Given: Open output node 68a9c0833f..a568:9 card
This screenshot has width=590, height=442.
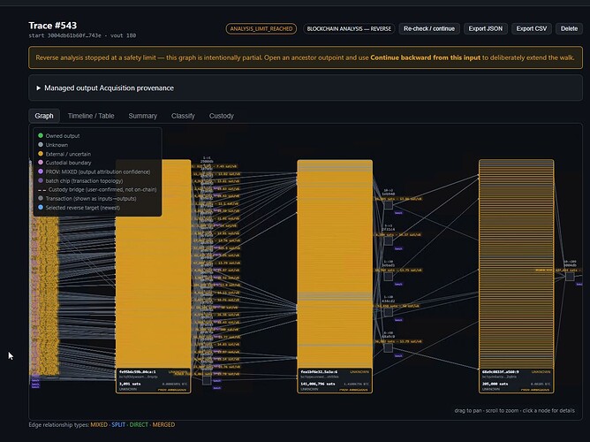Looking at the screenshot, I should (516, 381).
